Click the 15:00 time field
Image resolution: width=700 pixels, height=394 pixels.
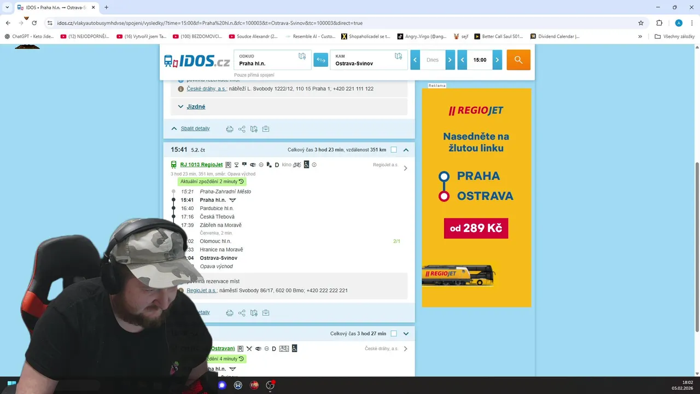(480, 60)
